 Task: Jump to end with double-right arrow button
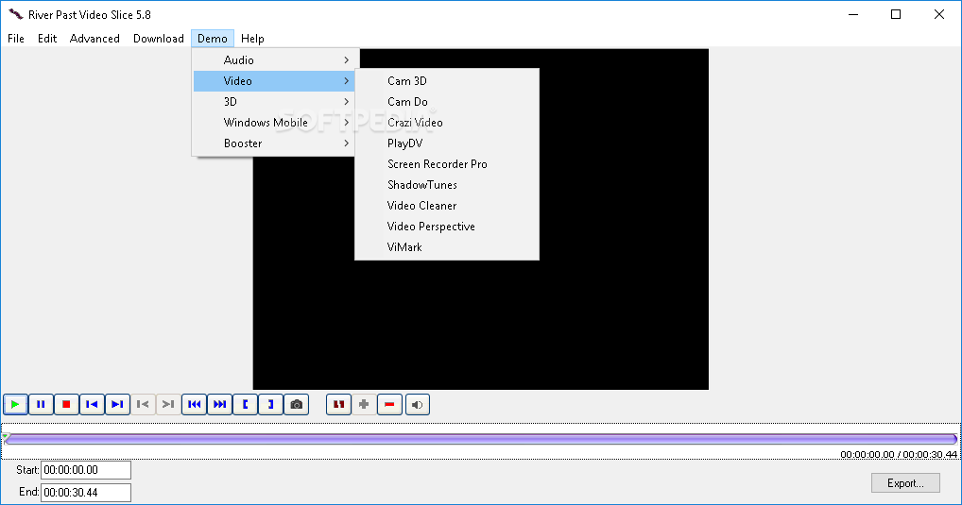[219, 405]
